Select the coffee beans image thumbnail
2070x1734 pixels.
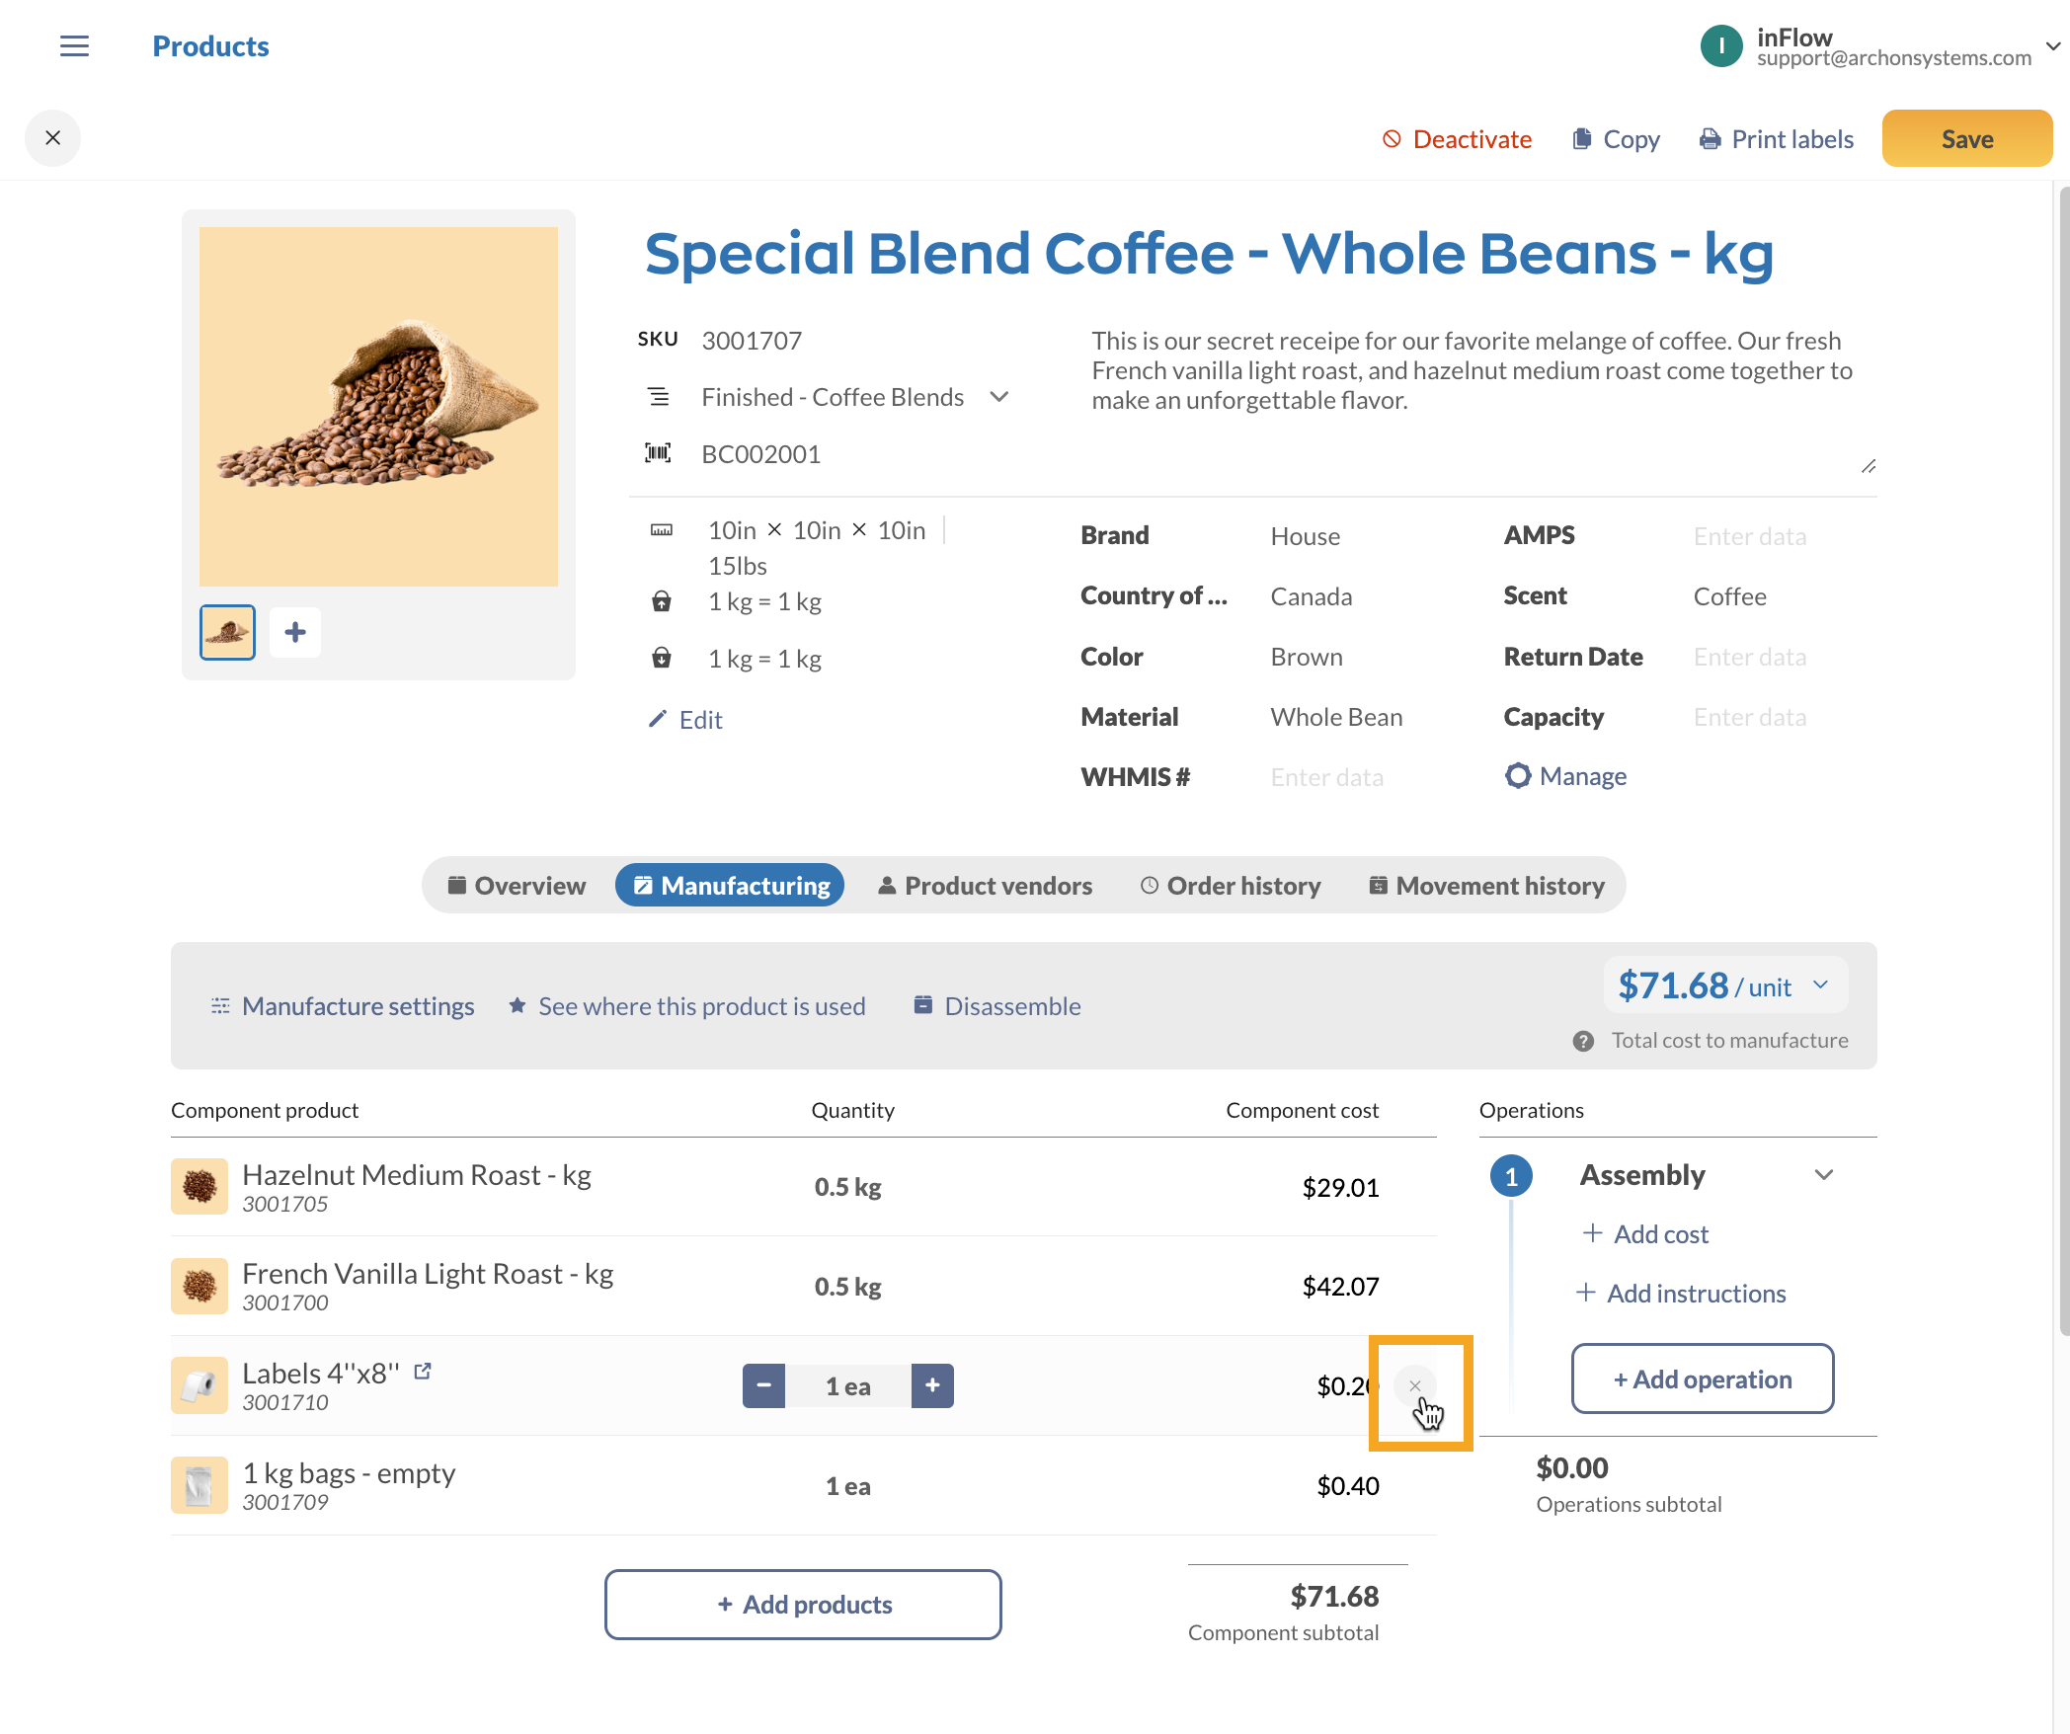point(228,632)
